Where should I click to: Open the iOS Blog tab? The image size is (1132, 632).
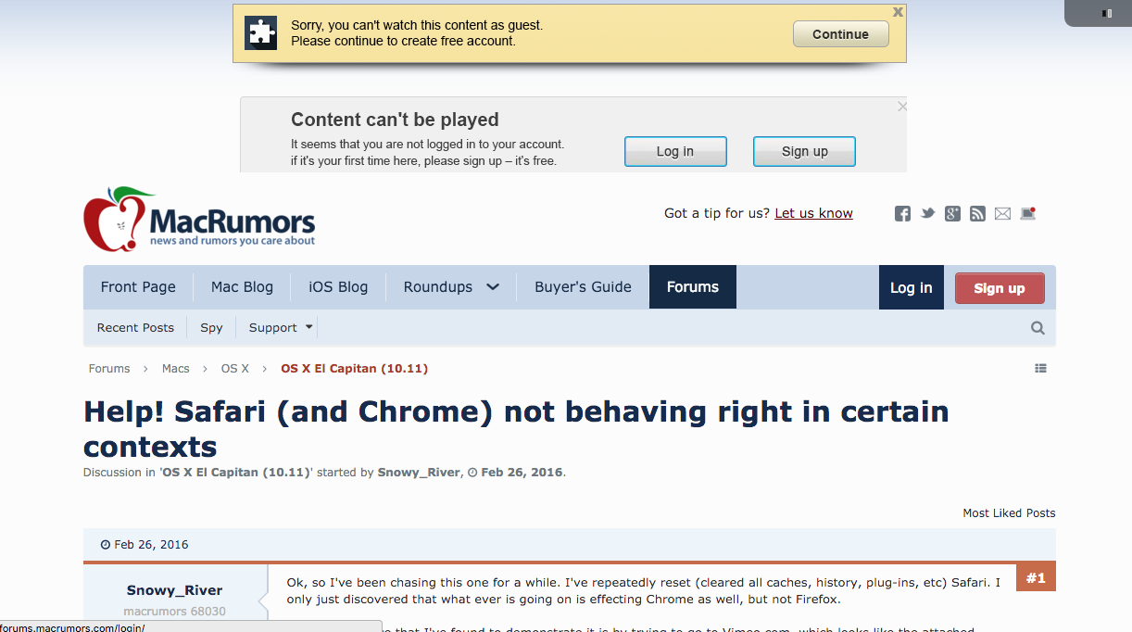[338, 287]
